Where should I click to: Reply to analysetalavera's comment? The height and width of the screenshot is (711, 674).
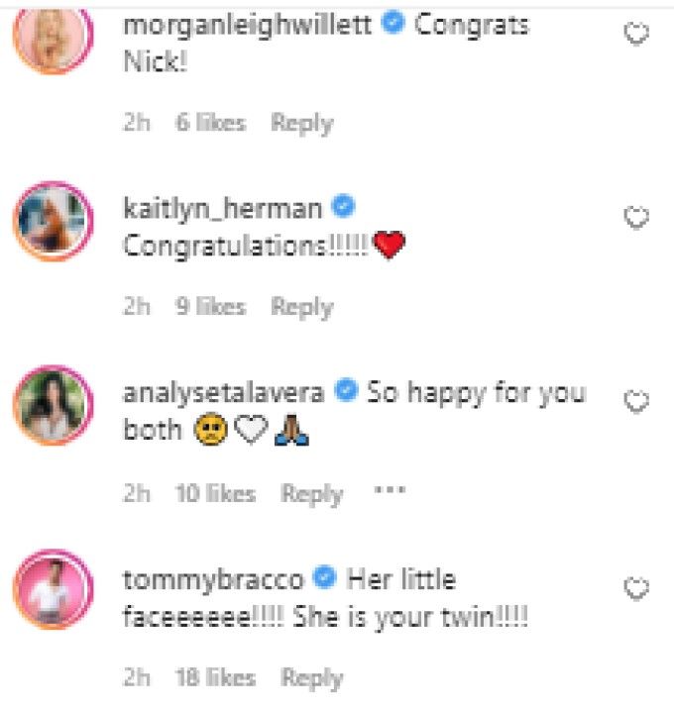pos(312,494)
